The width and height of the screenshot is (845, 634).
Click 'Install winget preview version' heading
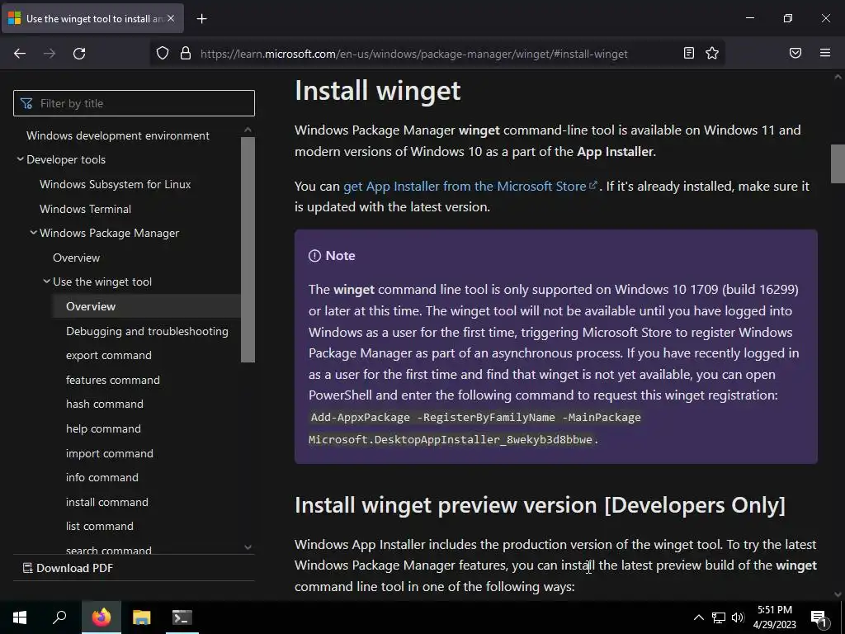(540, 505)
